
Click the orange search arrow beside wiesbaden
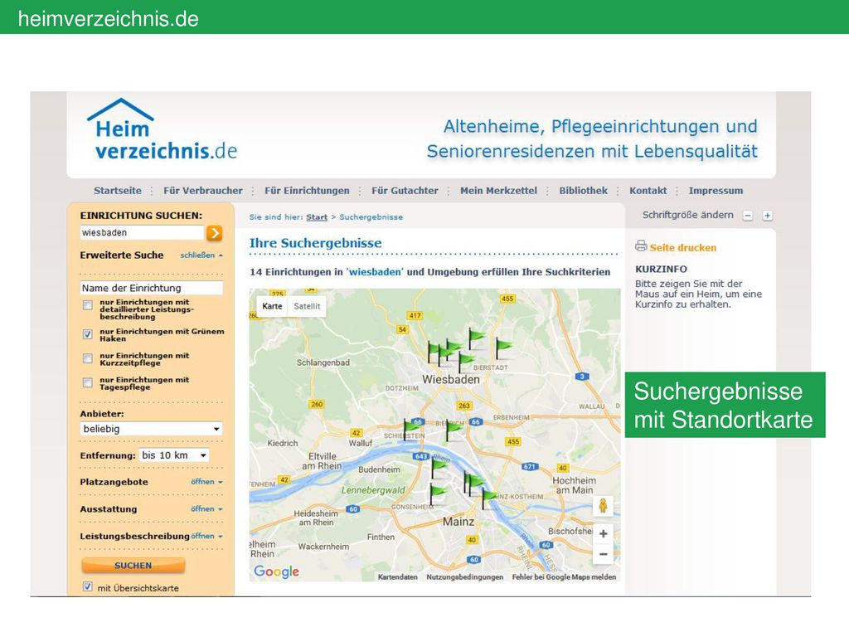pos(215,233)
